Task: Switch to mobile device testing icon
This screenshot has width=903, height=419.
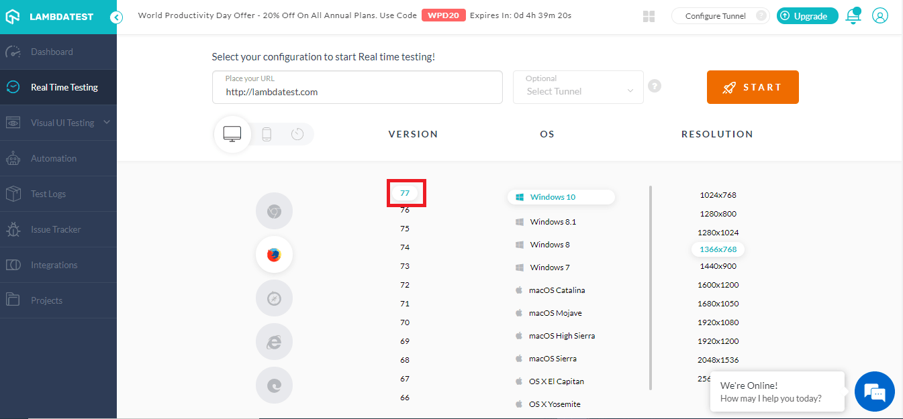Action: point(266,134)
